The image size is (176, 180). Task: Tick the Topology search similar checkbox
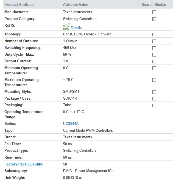click(154, 35)
